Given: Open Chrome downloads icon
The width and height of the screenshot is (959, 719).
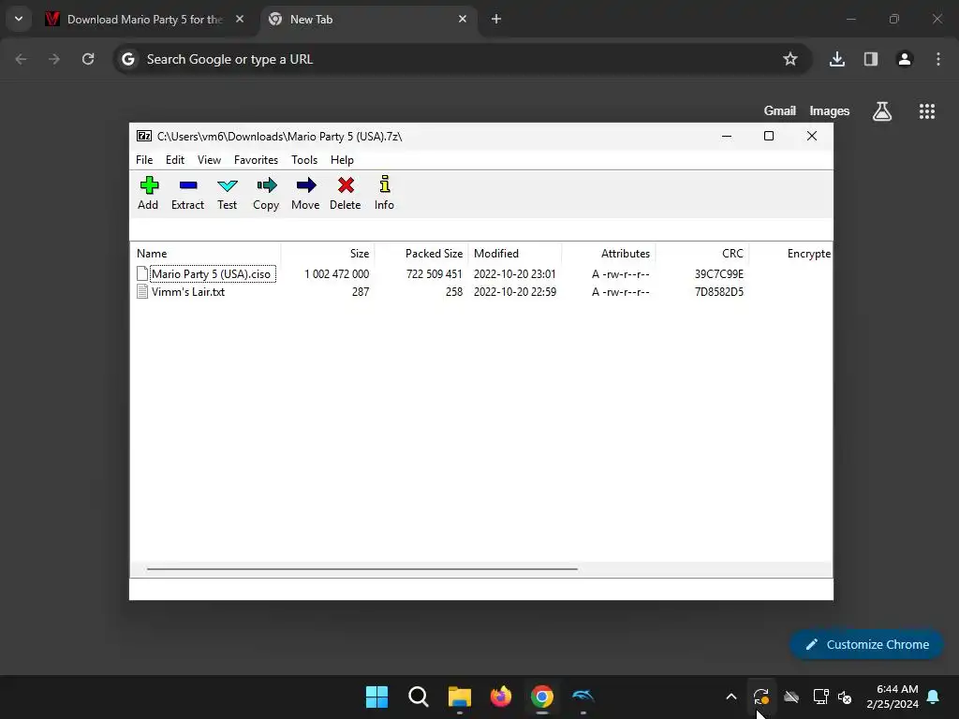Looking at the screenshot, I should tap(837, 59).
